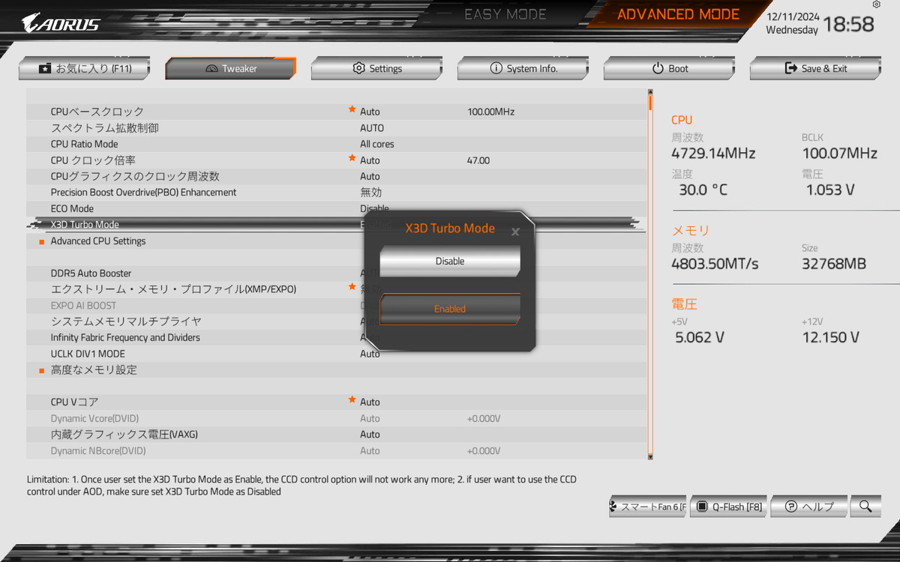Click the settings gear icon above the clock
This screenshot has height=562, width=900.
click(877, 4)
